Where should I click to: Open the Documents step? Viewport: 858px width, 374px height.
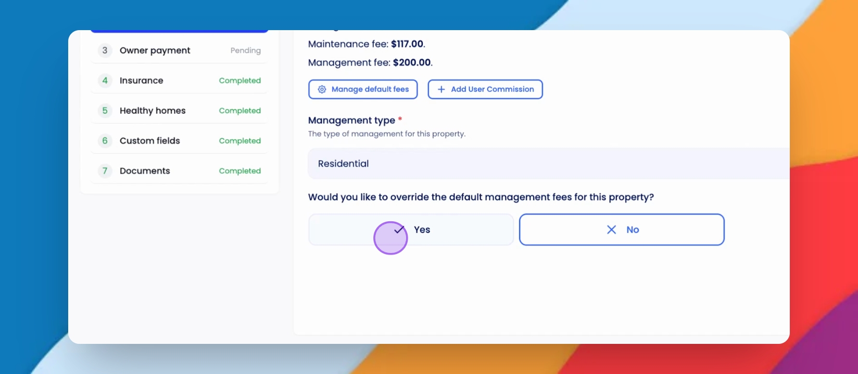tap(179, 171)
